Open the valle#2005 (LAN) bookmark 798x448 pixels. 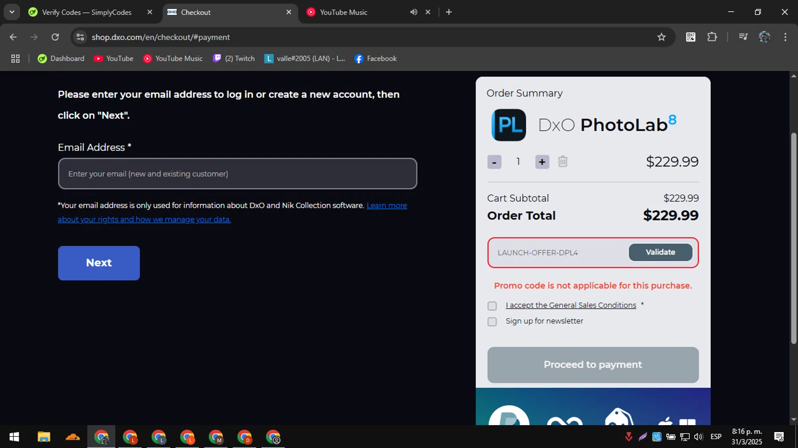click(305, 59)
